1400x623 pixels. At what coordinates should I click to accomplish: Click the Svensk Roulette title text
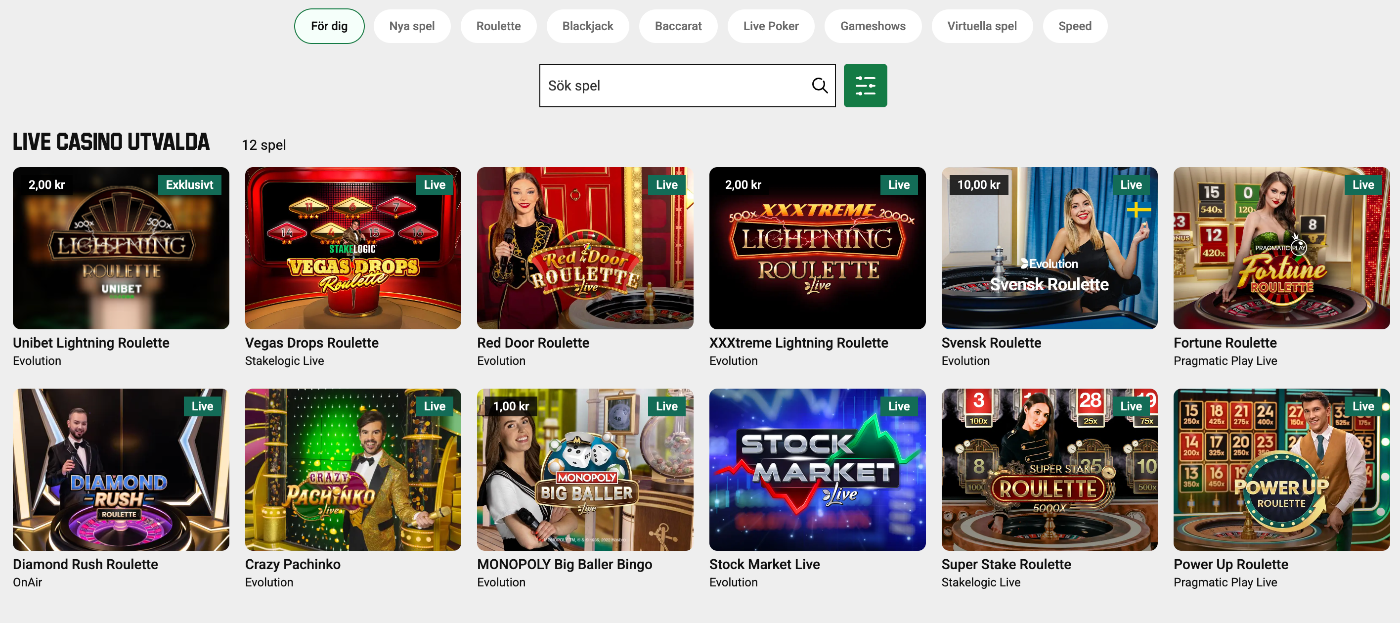(x=991, y=343)
